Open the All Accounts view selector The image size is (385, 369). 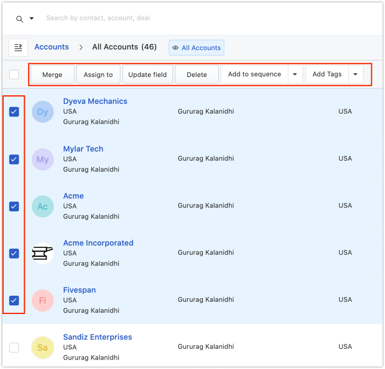coord(196,48)
